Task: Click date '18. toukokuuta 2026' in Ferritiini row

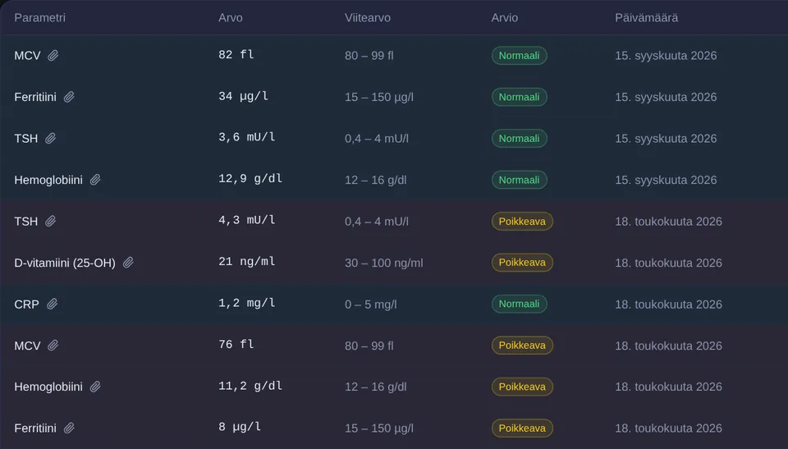Action: click(x=668, y=428)
